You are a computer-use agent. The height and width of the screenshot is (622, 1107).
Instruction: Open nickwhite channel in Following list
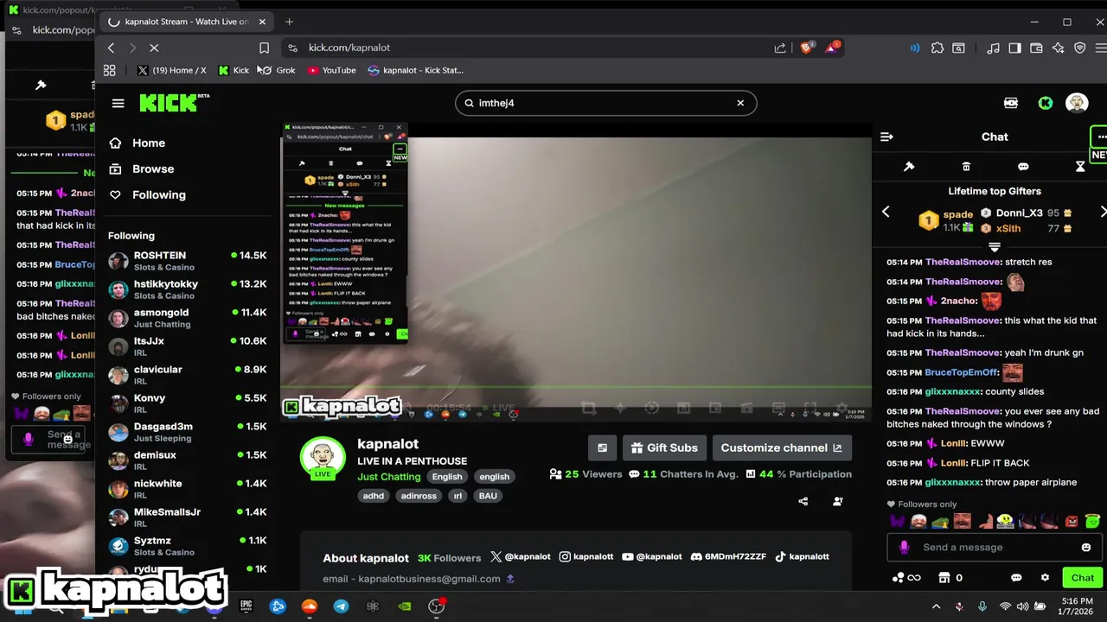coord(187,489)
